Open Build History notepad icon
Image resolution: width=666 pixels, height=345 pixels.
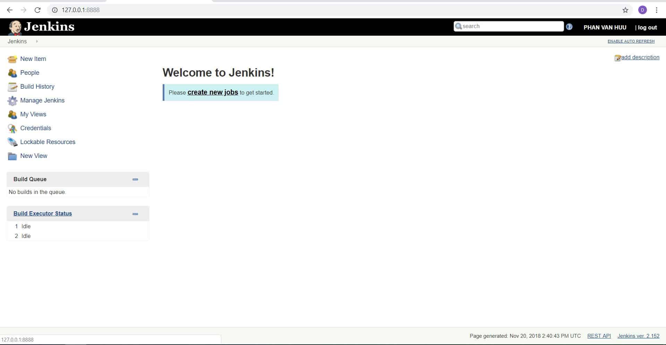coord(12,87)
